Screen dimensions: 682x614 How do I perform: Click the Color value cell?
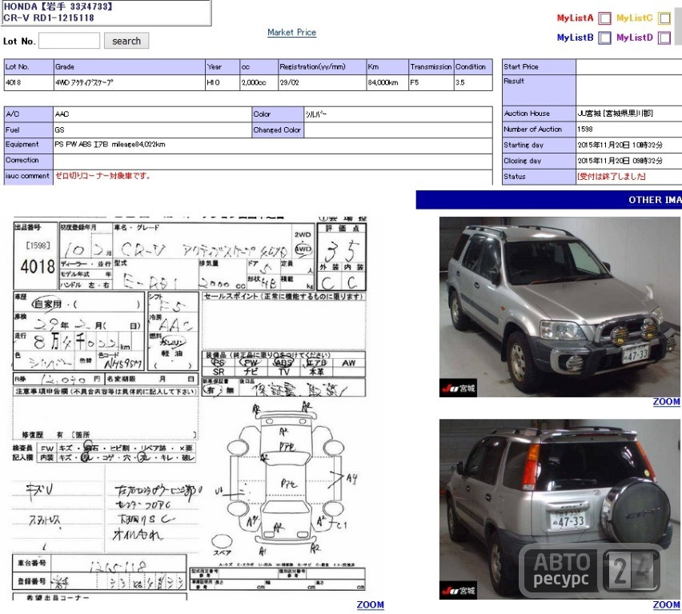399,114
